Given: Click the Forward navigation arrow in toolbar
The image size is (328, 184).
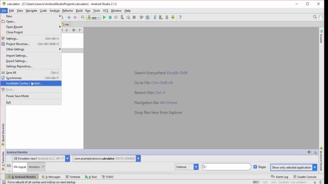Looking at the screenshot, I should tap(75, 17).
